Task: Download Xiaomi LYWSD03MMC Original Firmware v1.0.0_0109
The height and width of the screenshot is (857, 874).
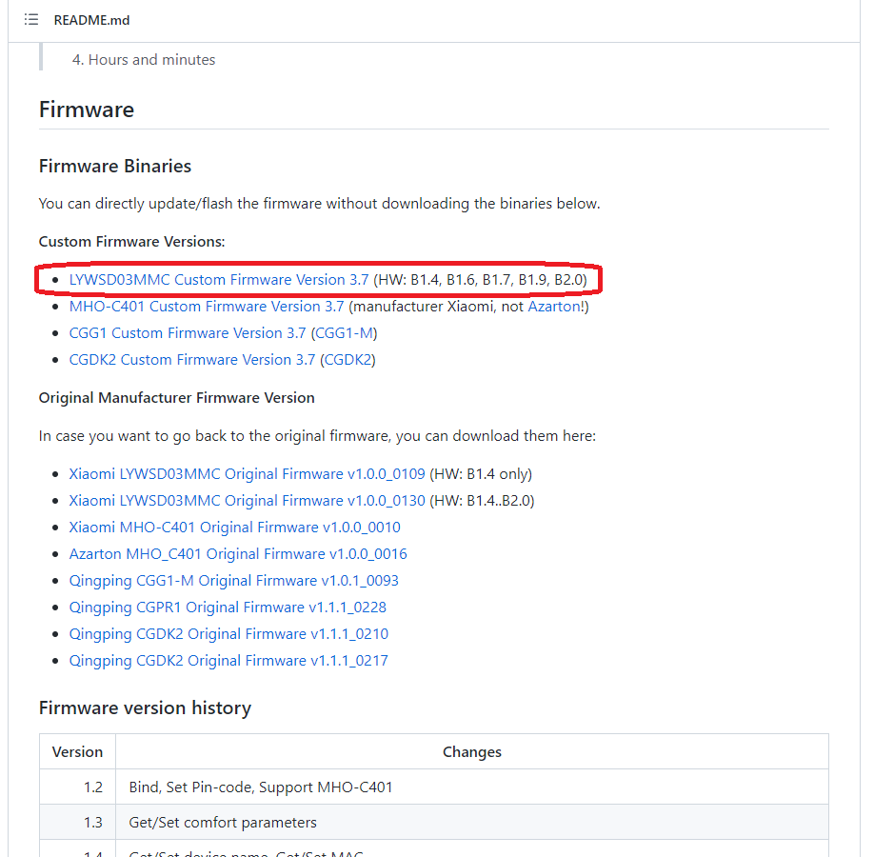Action: 247,474
